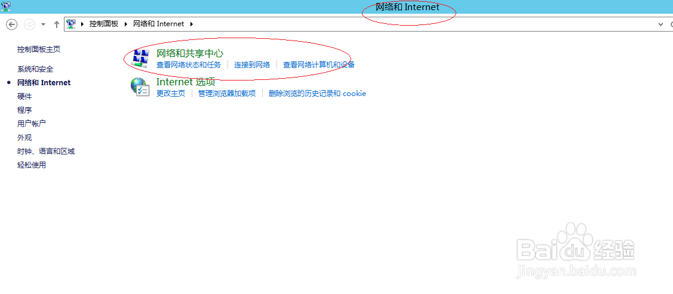Click the Internet Options globe icon
The height and width of the screenshot is (294, 673).
pos(140,87)
